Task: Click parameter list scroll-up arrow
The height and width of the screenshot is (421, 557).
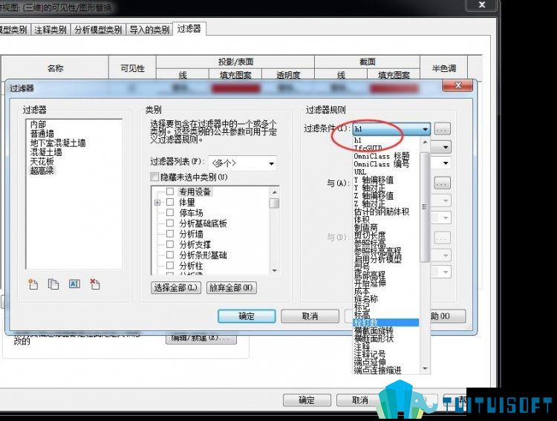Action: pos(425,142)
